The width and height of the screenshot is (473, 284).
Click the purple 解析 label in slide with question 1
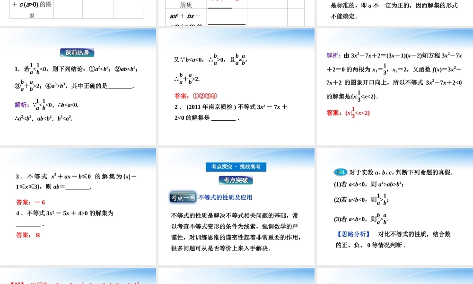pyautogui.click(x=22, y=105)
